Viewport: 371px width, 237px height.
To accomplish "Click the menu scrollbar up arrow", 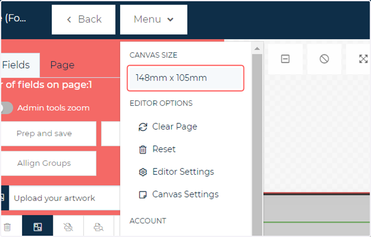I will point(257,49).
